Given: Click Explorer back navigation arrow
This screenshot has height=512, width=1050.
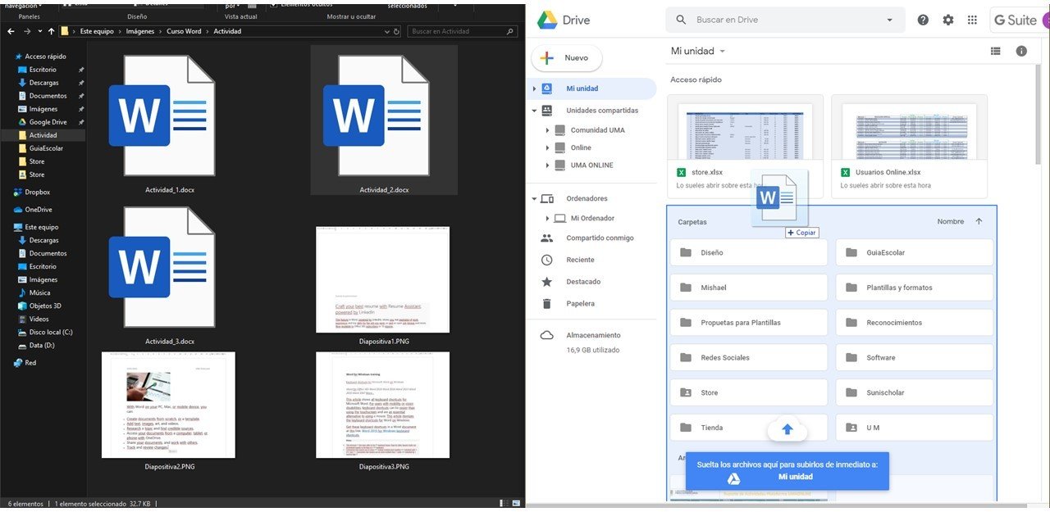Looking at the screenshot, I should point(11,31).
